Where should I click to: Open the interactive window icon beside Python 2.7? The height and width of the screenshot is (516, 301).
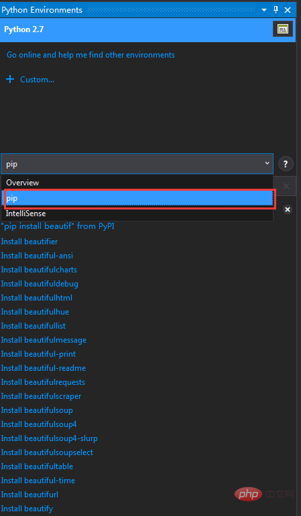pyautogui.click(x=282, y=29)
